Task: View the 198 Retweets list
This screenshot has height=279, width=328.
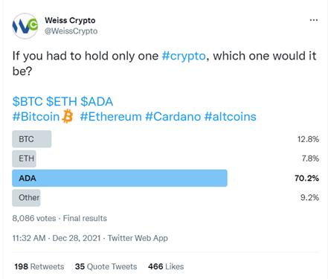Action: 39,266
